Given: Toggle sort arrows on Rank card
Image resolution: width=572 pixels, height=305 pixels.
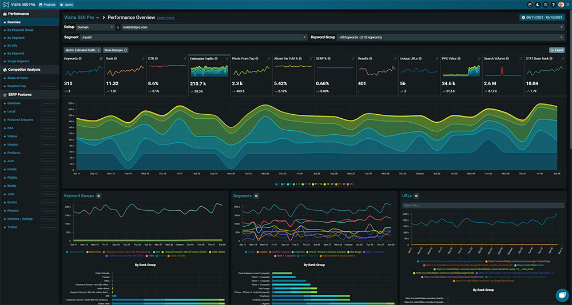Looking at the screenshot, I should (142, 58).
